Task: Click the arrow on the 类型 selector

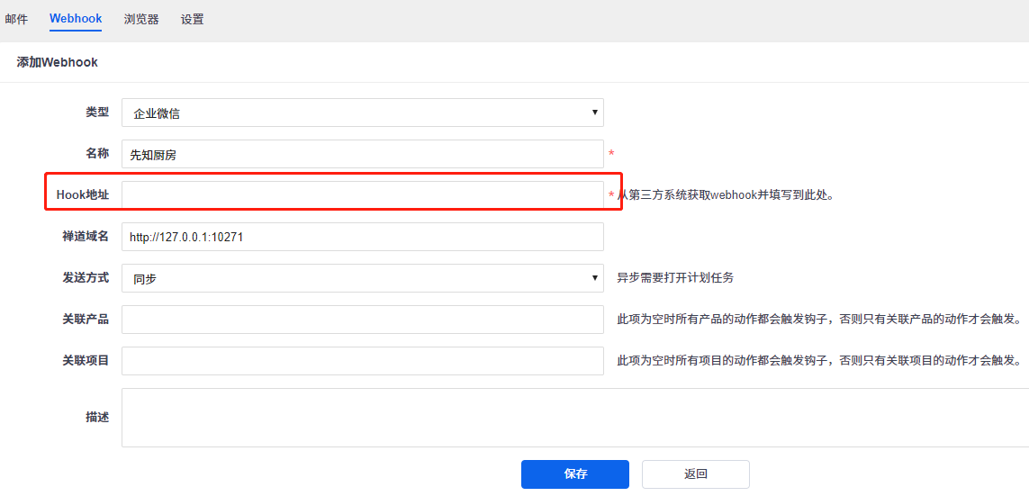Action: [595, 113]
